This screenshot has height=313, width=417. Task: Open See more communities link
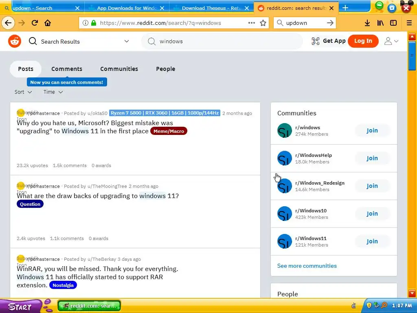pyautogui.click(x=307, y=266)
